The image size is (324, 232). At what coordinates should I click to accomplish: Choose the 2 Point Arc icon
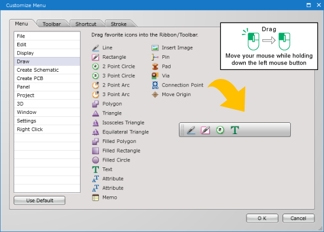95,85
